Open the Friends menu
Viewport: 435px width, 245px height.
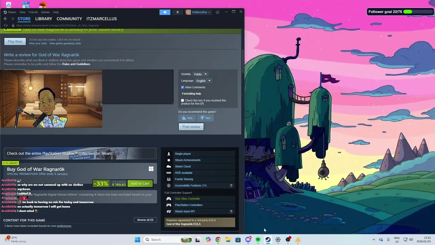click(33, 12)
